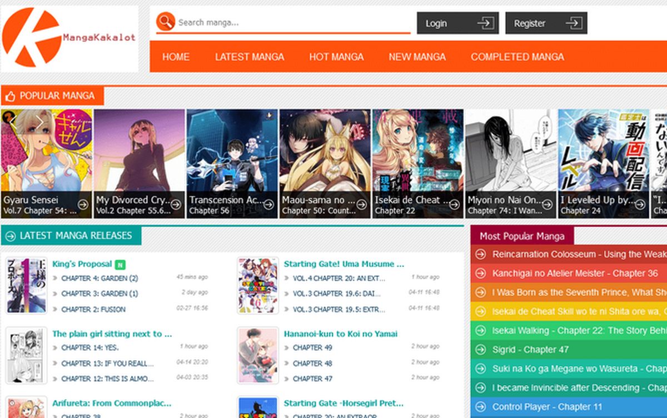
Task: Click the MangaKakalot logo
Action: [x=69, y=38]
